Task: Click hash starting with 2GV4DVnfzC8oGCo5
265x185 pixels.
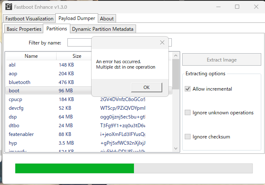Action: (x=123, y=99)
